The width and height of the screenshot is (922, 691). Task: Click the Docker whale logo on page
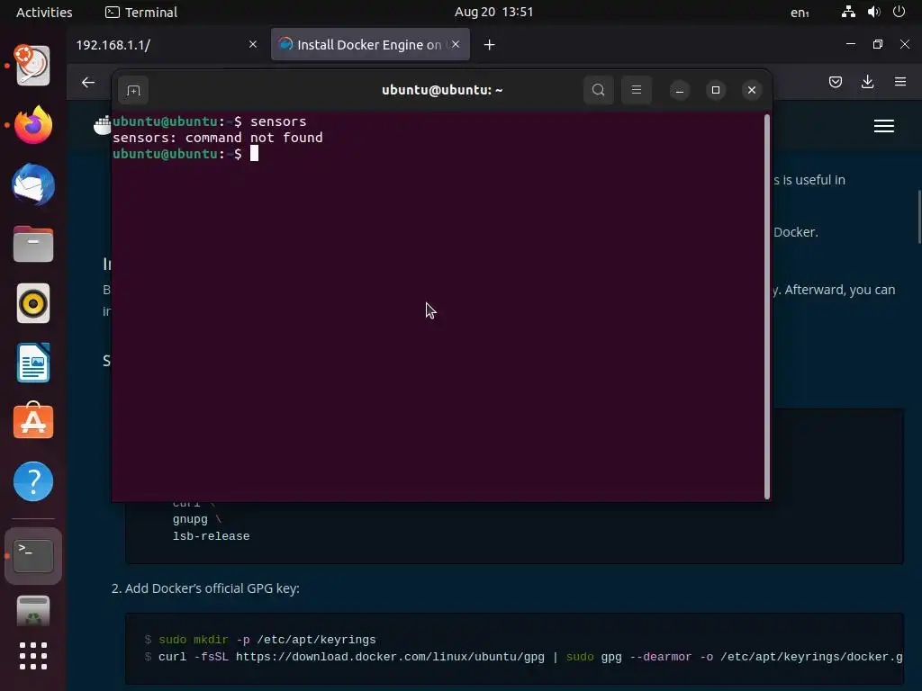pos(103,125)
